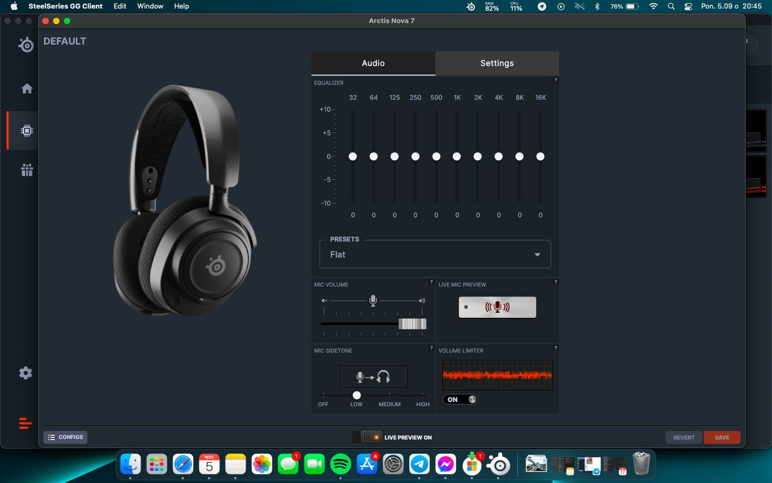Click the SAVE button

point(722,438)
